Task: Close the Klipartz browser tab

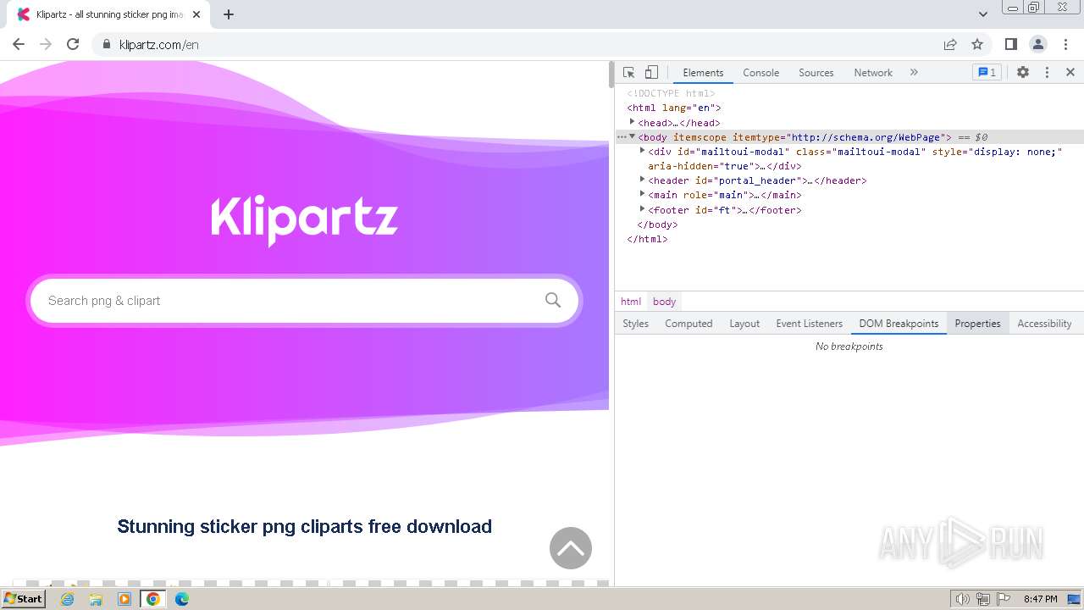Action: [196, 14]
